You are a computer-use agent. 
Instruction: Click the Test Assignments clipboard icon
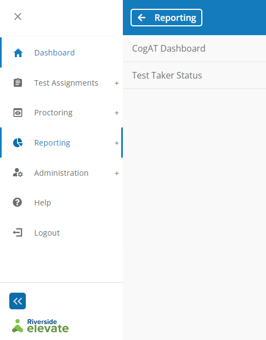pyautogui.click(x=18, y=82)
